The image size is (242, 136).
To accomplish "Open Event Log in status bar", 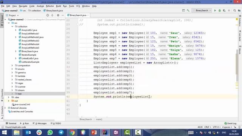I will click(x=230, y=124).
